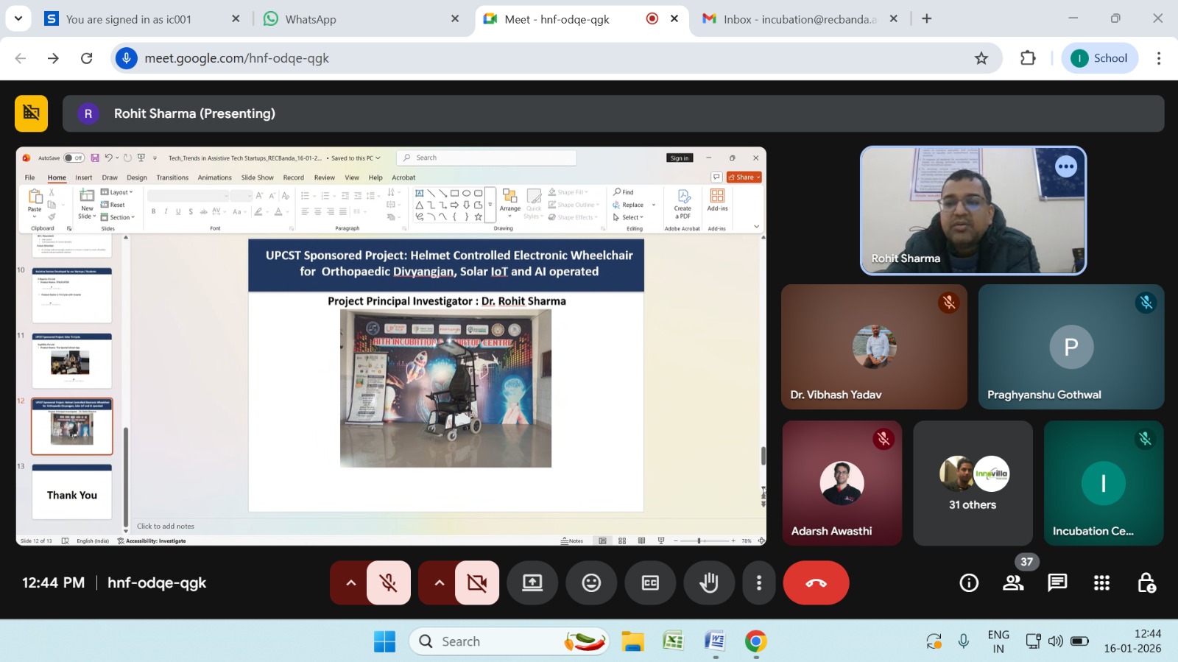Screen dimensions: 1178x662
Task: Open meeting details info icon
Action: (x=969, y=582)
